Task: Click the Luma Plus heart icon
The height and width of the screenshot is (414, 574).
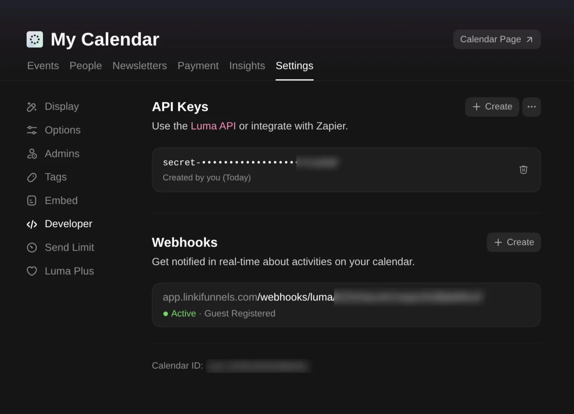Action: click(x=32, y=271)
